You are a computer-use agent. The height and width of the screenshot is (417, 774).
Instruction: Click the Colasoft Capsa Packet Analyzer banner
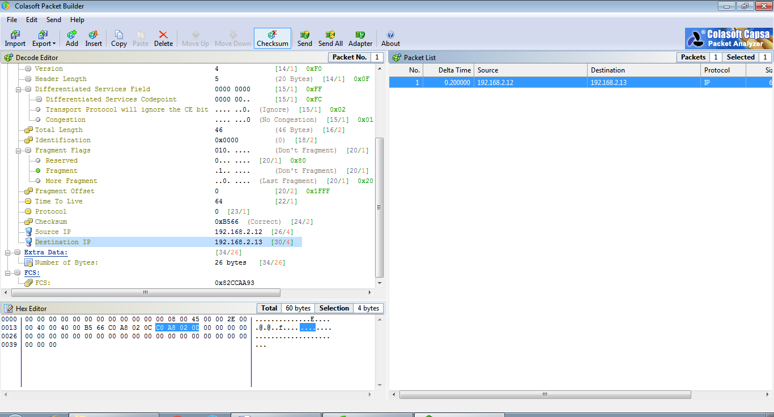(x=729, y=39)
